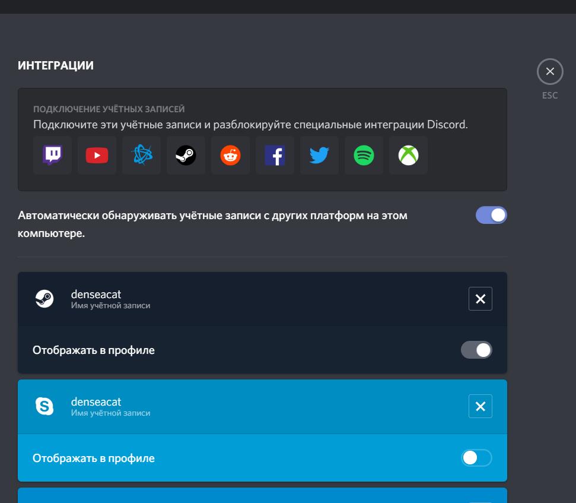Select the denseacat name in the Skype card
Screen dimensions: 576x503
[96, 402]
